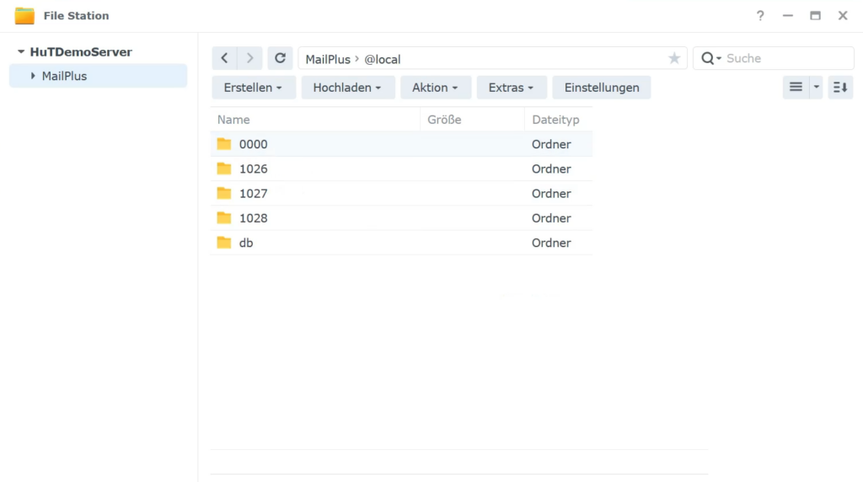Collapse the HuTDemoServer tree node

tap(21, 51)
